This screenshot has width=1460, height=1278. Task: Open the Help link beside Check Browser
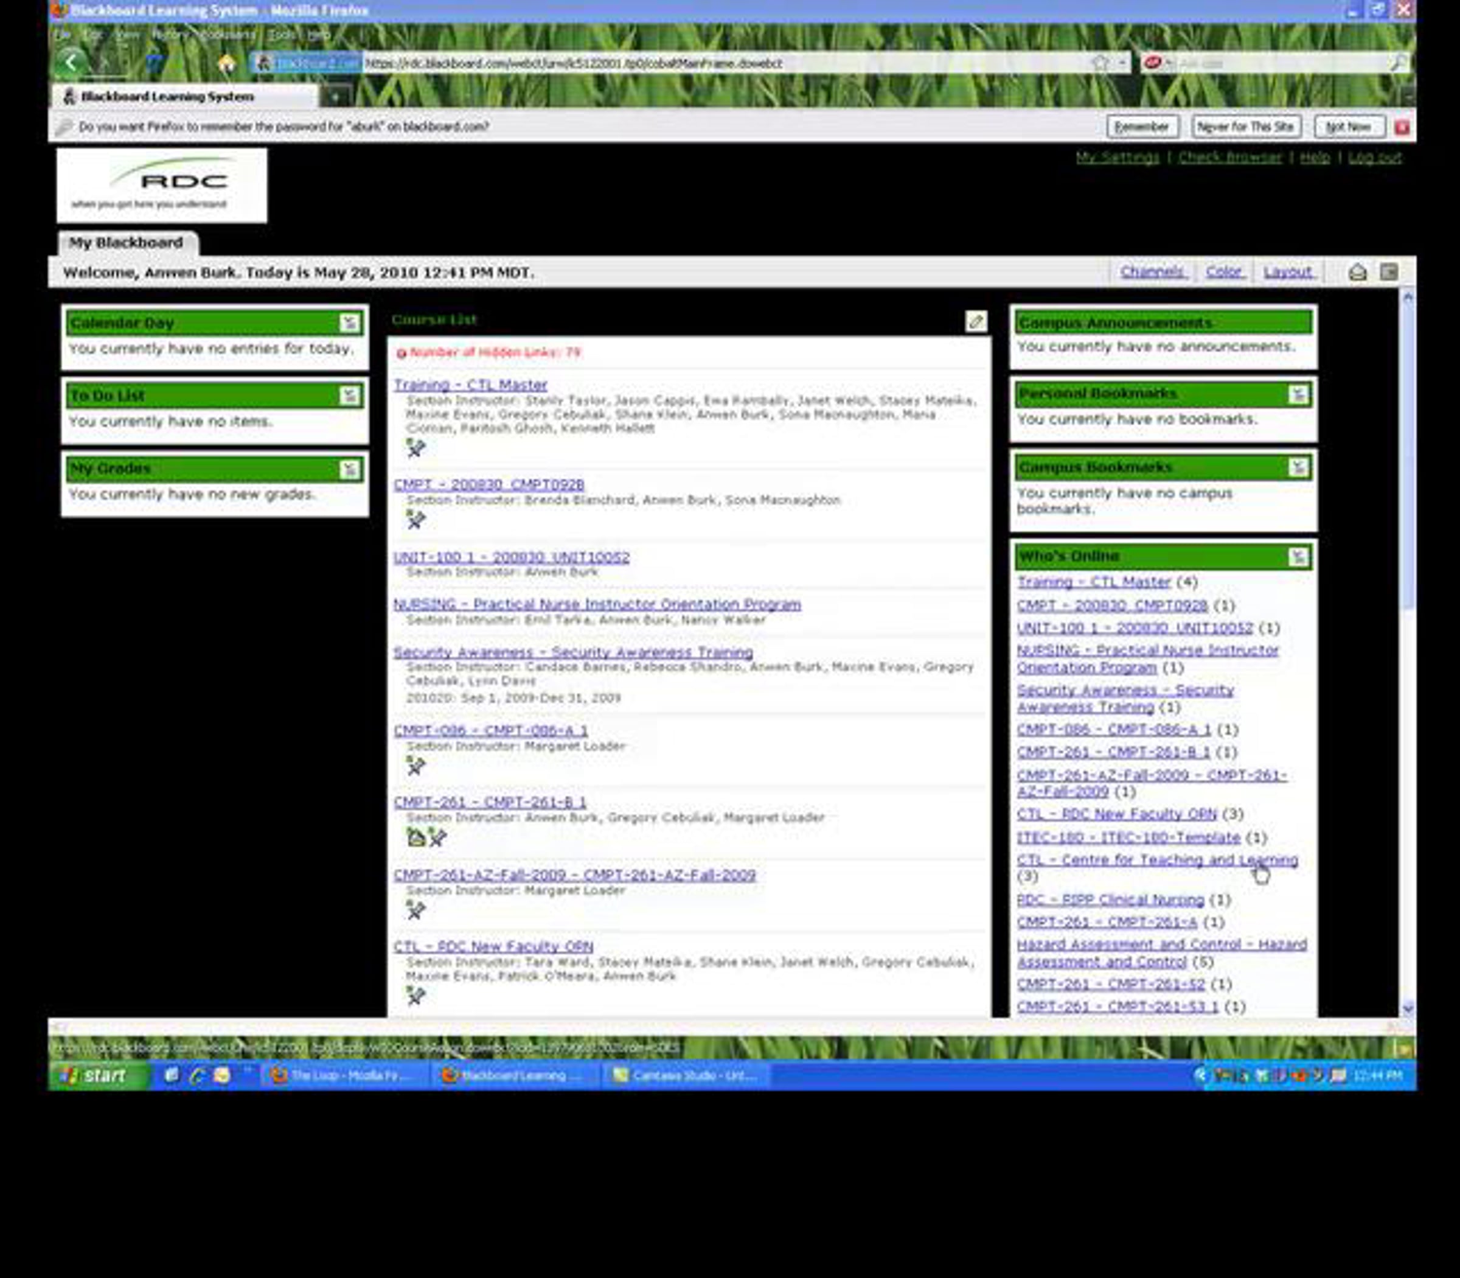pyautogui.click(x=1315, y=158)
